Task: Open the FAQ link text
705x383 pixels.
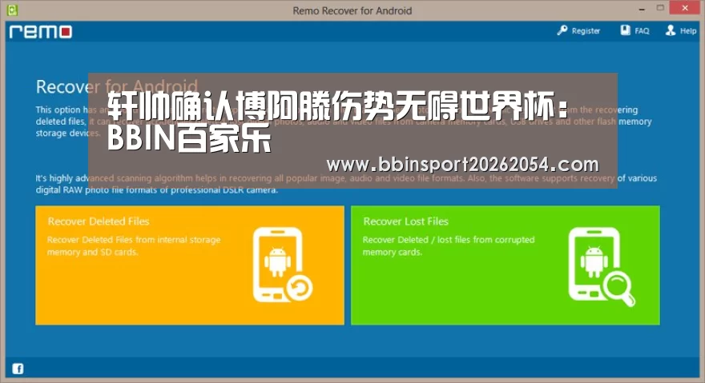Action: click(642, 31)
